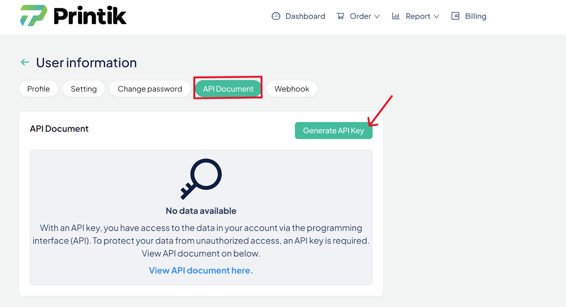Open the Change password tab
This screenshot has width=566, height=307.
pyautogui.click(x=150, y=89)
